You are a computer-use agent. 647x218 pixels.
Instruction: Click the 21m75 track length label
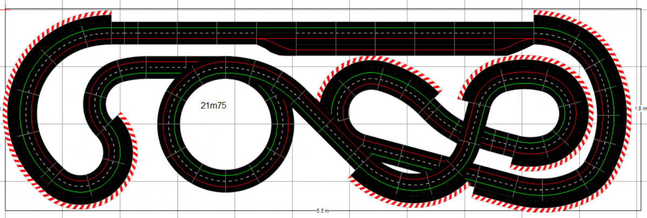[x=213, y=106]
